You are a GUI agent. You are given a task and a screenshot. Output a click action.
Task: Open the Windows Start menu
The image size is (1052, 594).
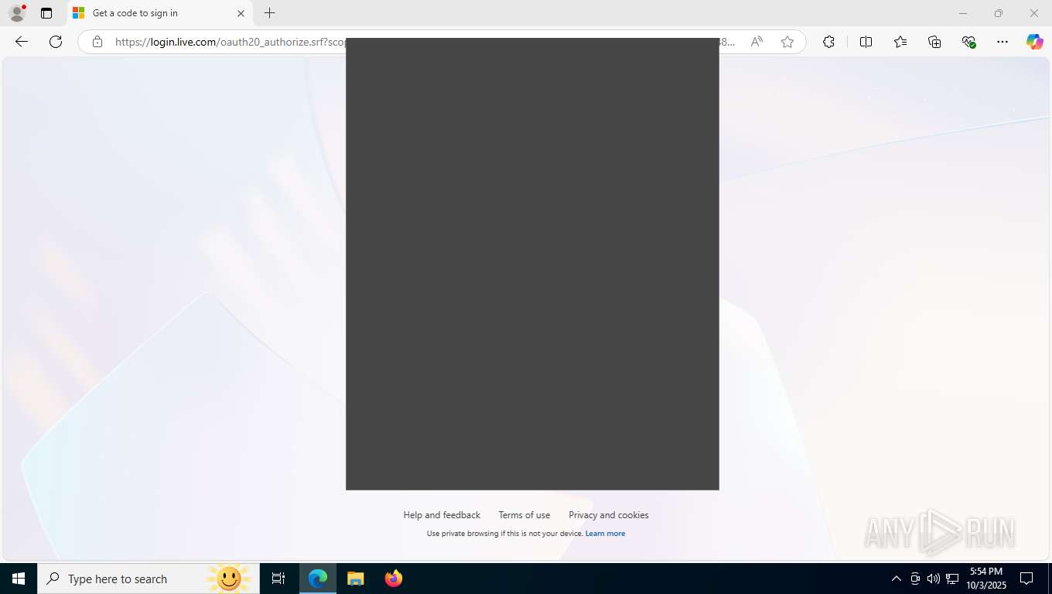[19, 579]
